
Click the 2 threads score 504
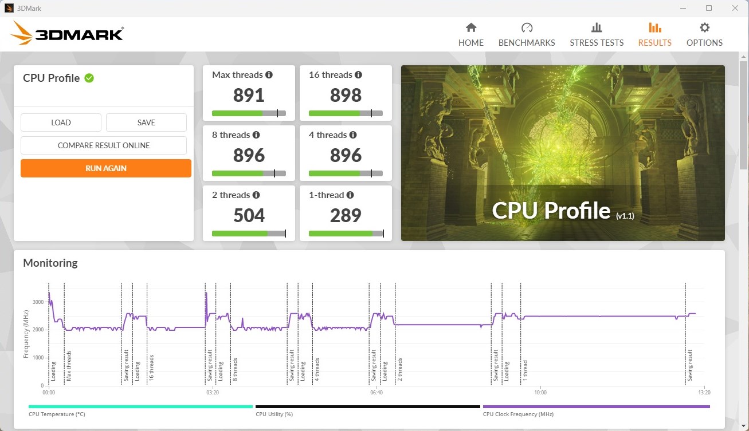249,215
